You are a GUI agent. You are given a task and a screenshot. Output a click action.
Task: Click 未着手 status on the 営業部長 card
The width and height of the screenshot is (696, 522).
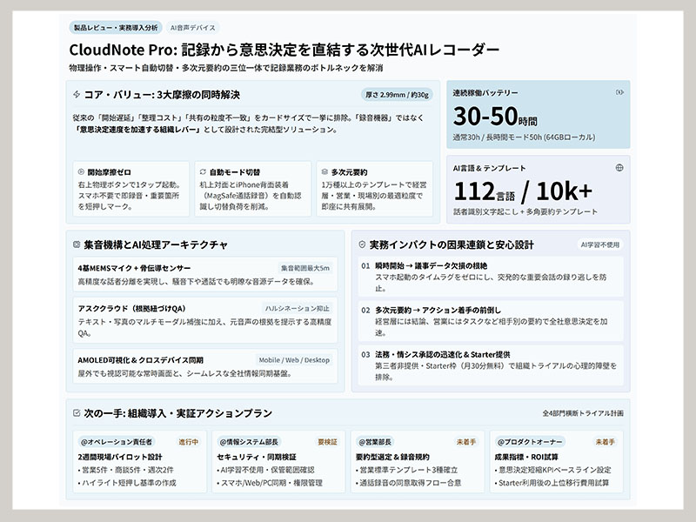466,442
